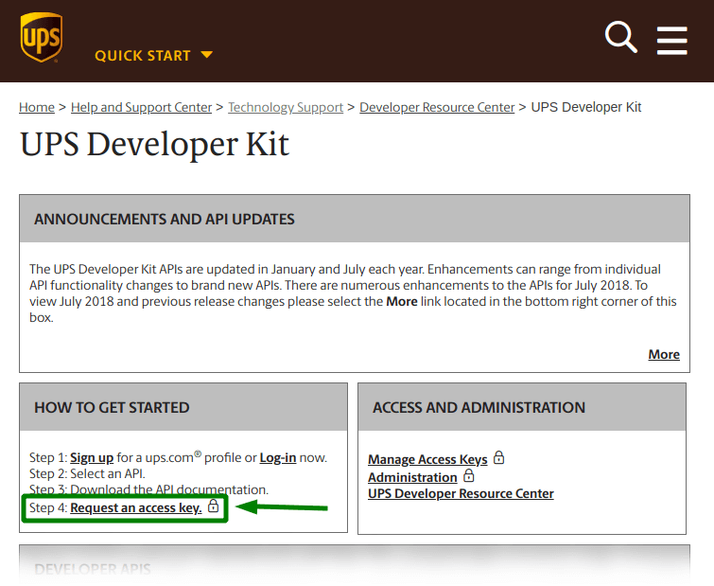Go to the Home breadcrumb link
Viewport: 714px width, 586px height.
click(37, 107)
